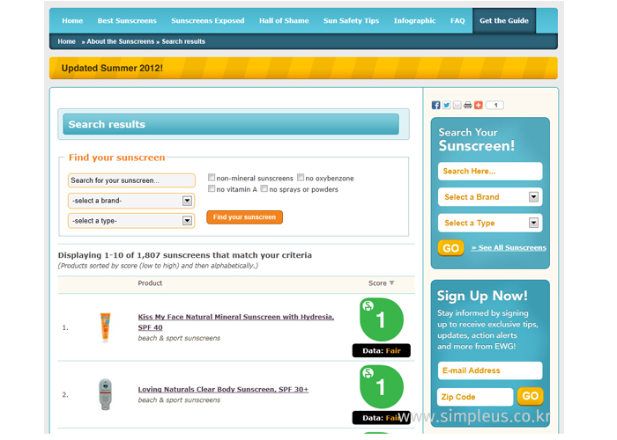This screenshot has width=617, height=440.
Task: Open Sunscreens Exposed menu item
Action: pos(208,21)
